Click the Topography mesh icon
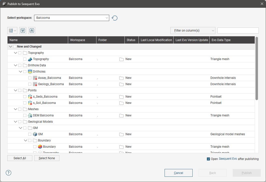The width and height of the screenshot is (266, 182). click(30, 59)
